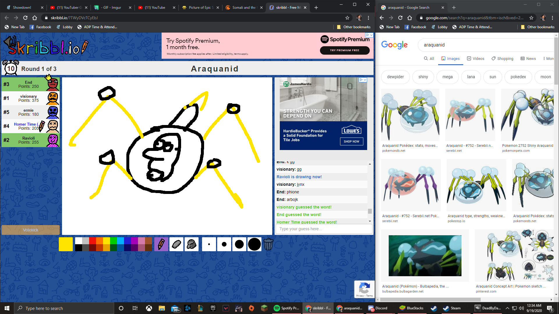Reload the Google search page
This screenshot has width=559, height=314.
click(400, 18)
